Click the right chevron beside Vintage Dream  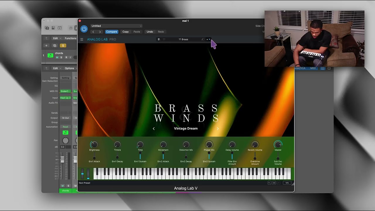(x=218, y=128)
